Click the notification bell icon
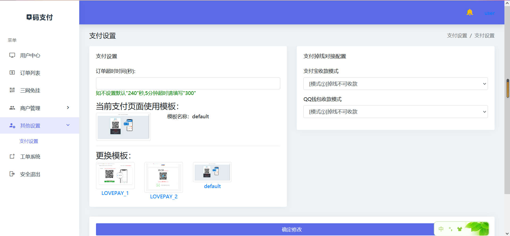This screenshot has width=510, height=236. (x=470, y=12)
